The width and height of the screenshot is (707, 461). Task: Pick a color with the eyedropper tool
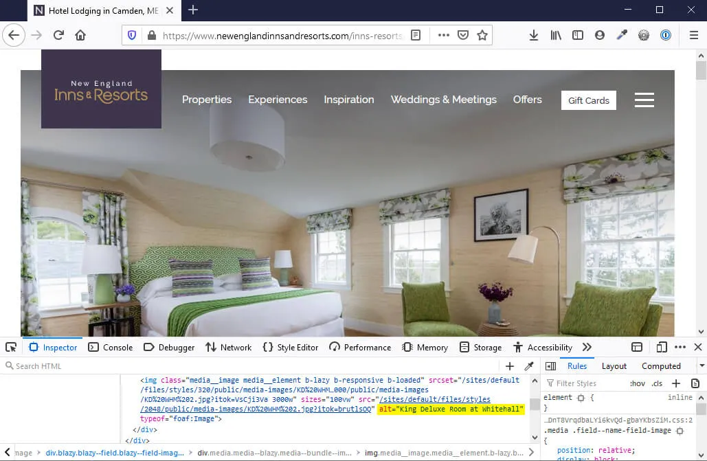click(528, 366)
